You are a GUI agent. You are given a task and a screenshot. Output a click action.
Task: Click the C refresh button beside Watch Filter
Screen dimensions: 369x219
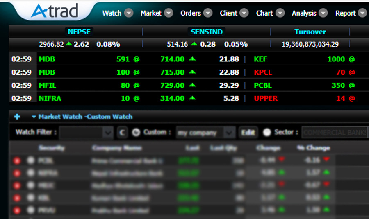click(x=122, y=133)
